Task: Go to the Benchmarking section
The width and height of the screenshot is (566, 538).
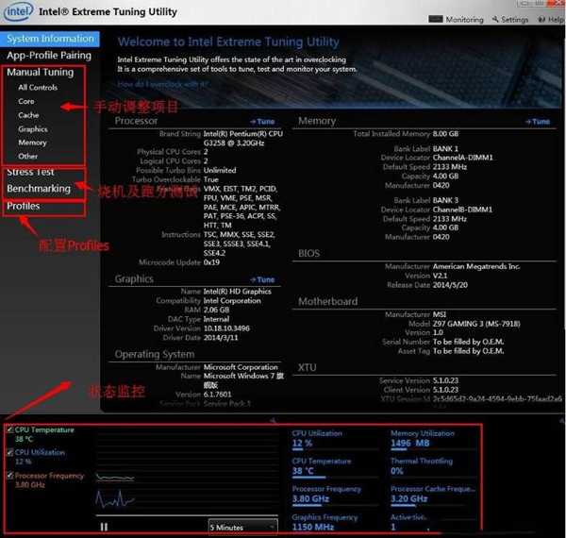Action: coord(39,189)
